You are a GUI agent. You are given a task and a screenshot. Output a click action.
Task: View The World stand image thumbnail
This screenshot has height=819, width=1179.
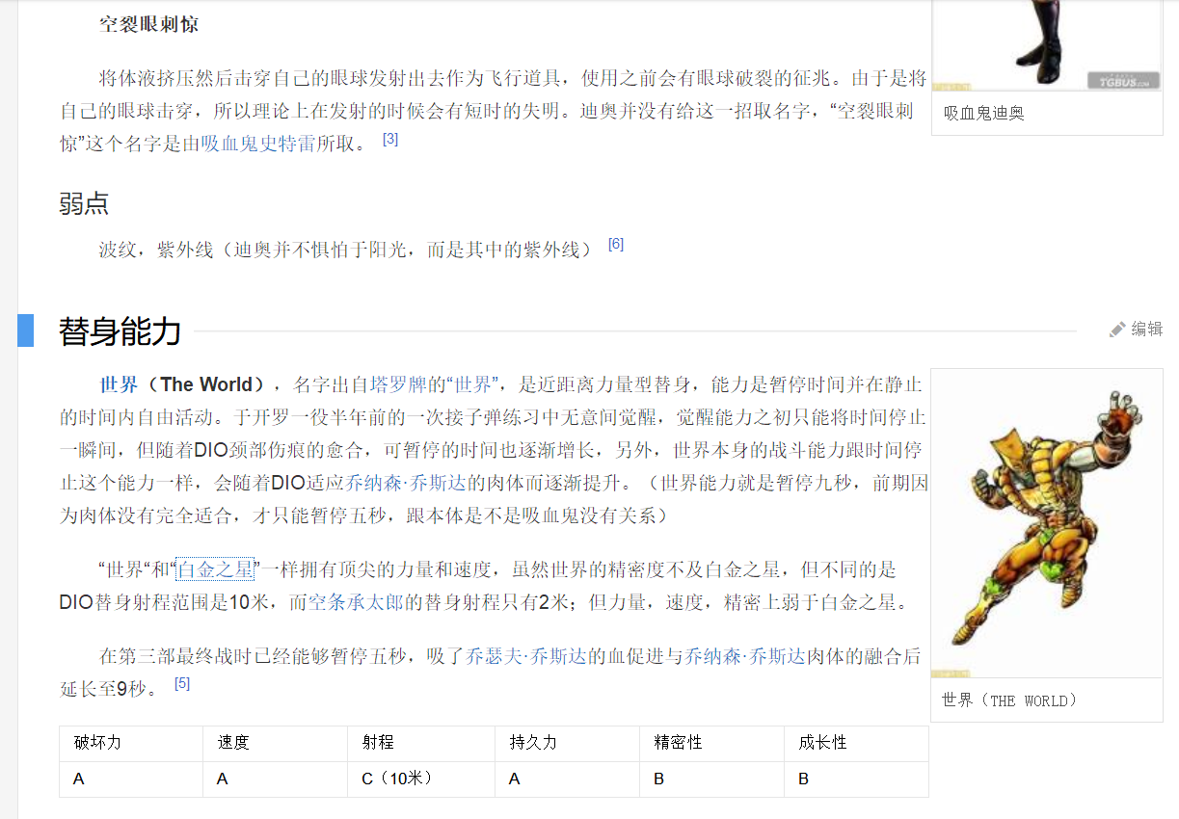click(x=1047, y=523)
